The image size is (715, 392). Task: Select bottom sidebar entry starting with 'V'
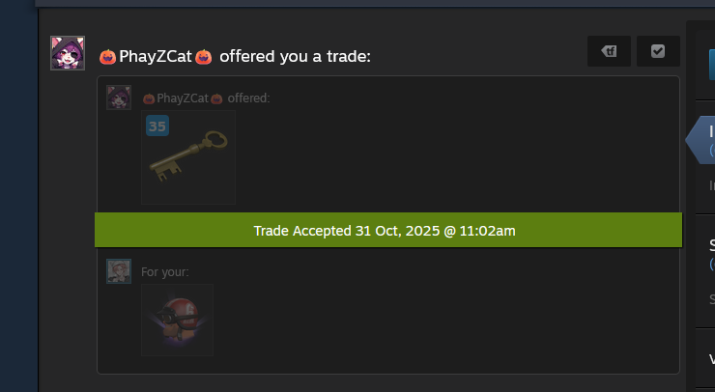coord(712,359)
